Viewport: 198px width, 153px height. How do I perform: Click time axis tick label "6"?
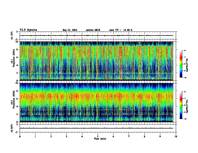pyautogui.click(x=113, y=136)
